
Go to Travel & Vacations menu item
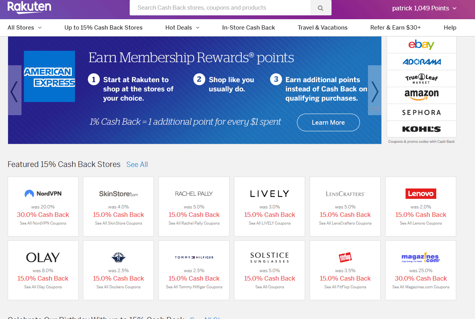click(322, 28)
